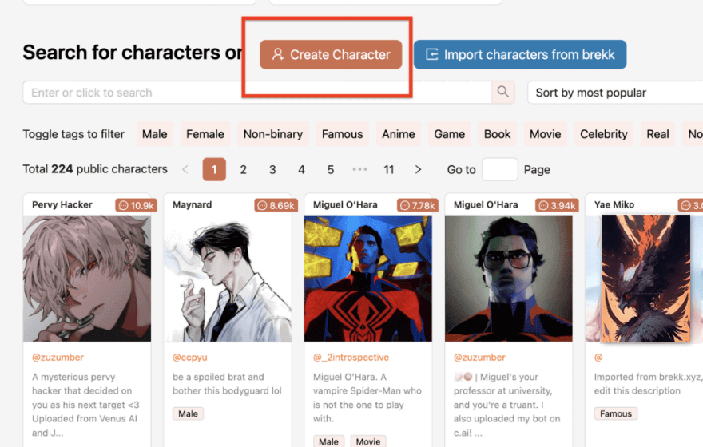The width and height of the screenshot is (703, 447).
Task: Click Pervy Hacker 10.9k chat count badge
Action: pyautogui.click(x=137, y=205)
